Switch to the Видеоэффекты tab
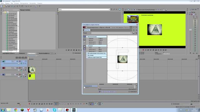Viewport: 200px width, 112px height. tap(44, 53)
